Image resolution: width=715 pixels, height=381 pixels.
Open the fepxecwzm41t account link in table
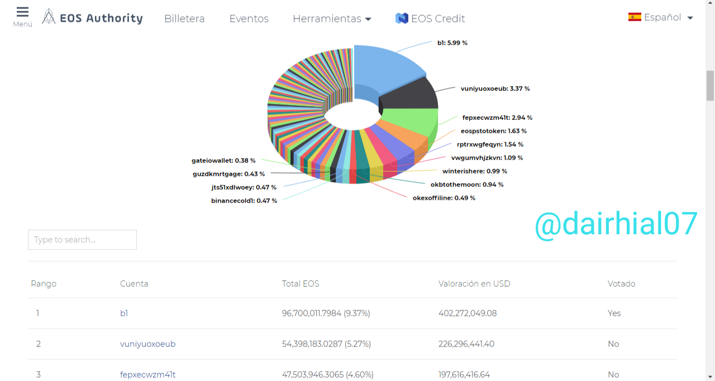coord(148,375)
